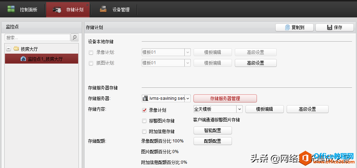Select 监控点1_技房大厅 camera
The image size is (357, 168).
(x=42, y=59)
